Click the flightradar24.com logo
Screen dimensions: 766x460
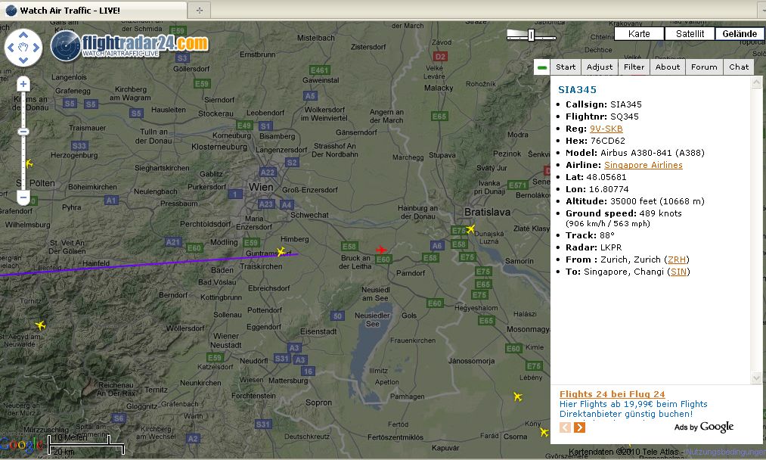[129, 45]
